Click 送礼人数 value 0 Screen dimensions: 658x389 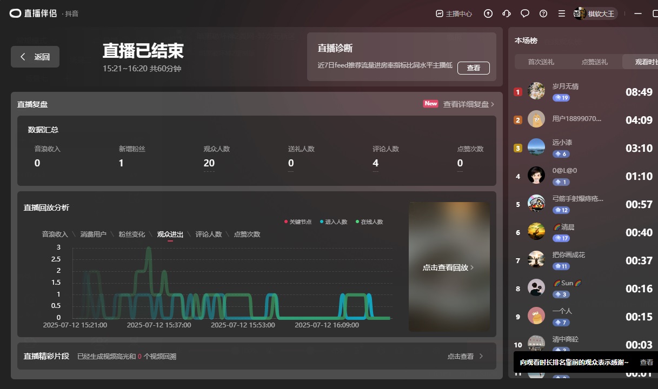pyautogui.click(x=291, y=163)
